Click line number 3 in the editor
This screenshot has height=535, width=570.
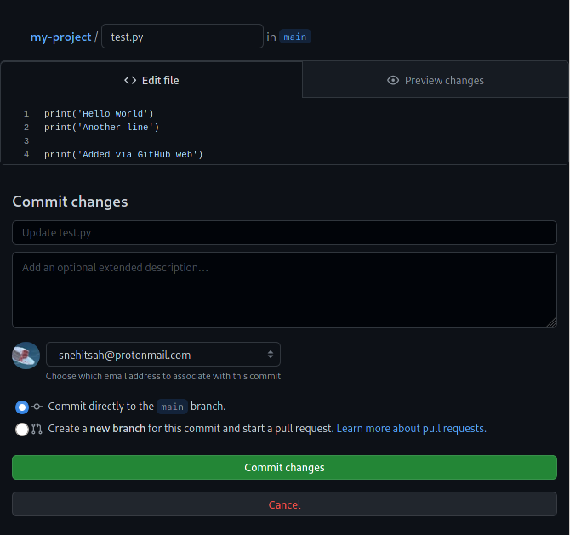point(26,141)
